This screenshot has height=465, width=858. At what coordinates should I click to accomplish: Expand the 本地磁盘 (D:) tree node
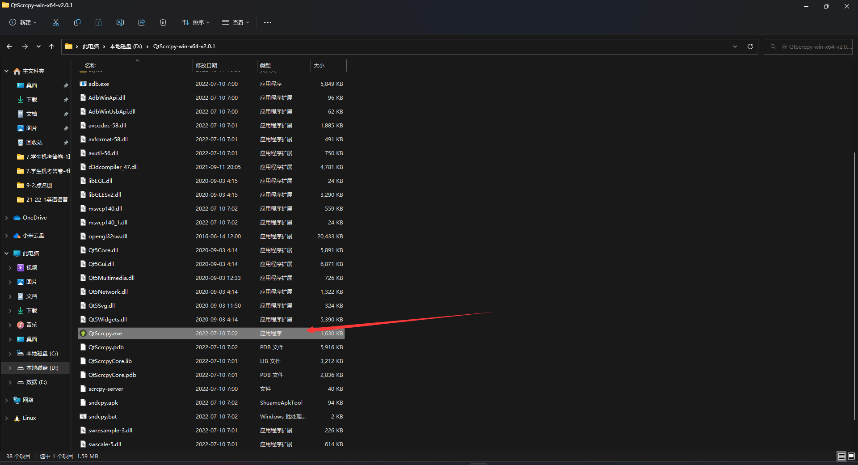(10, 368)
